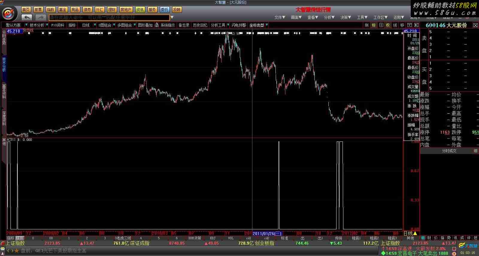Open the 股票 stocks section
This screenshot has height=256, width=479.
click(x=38, y=10)
